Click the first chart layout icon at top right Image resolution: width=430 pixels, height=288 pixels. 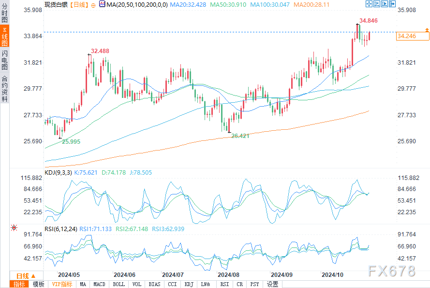370,4
